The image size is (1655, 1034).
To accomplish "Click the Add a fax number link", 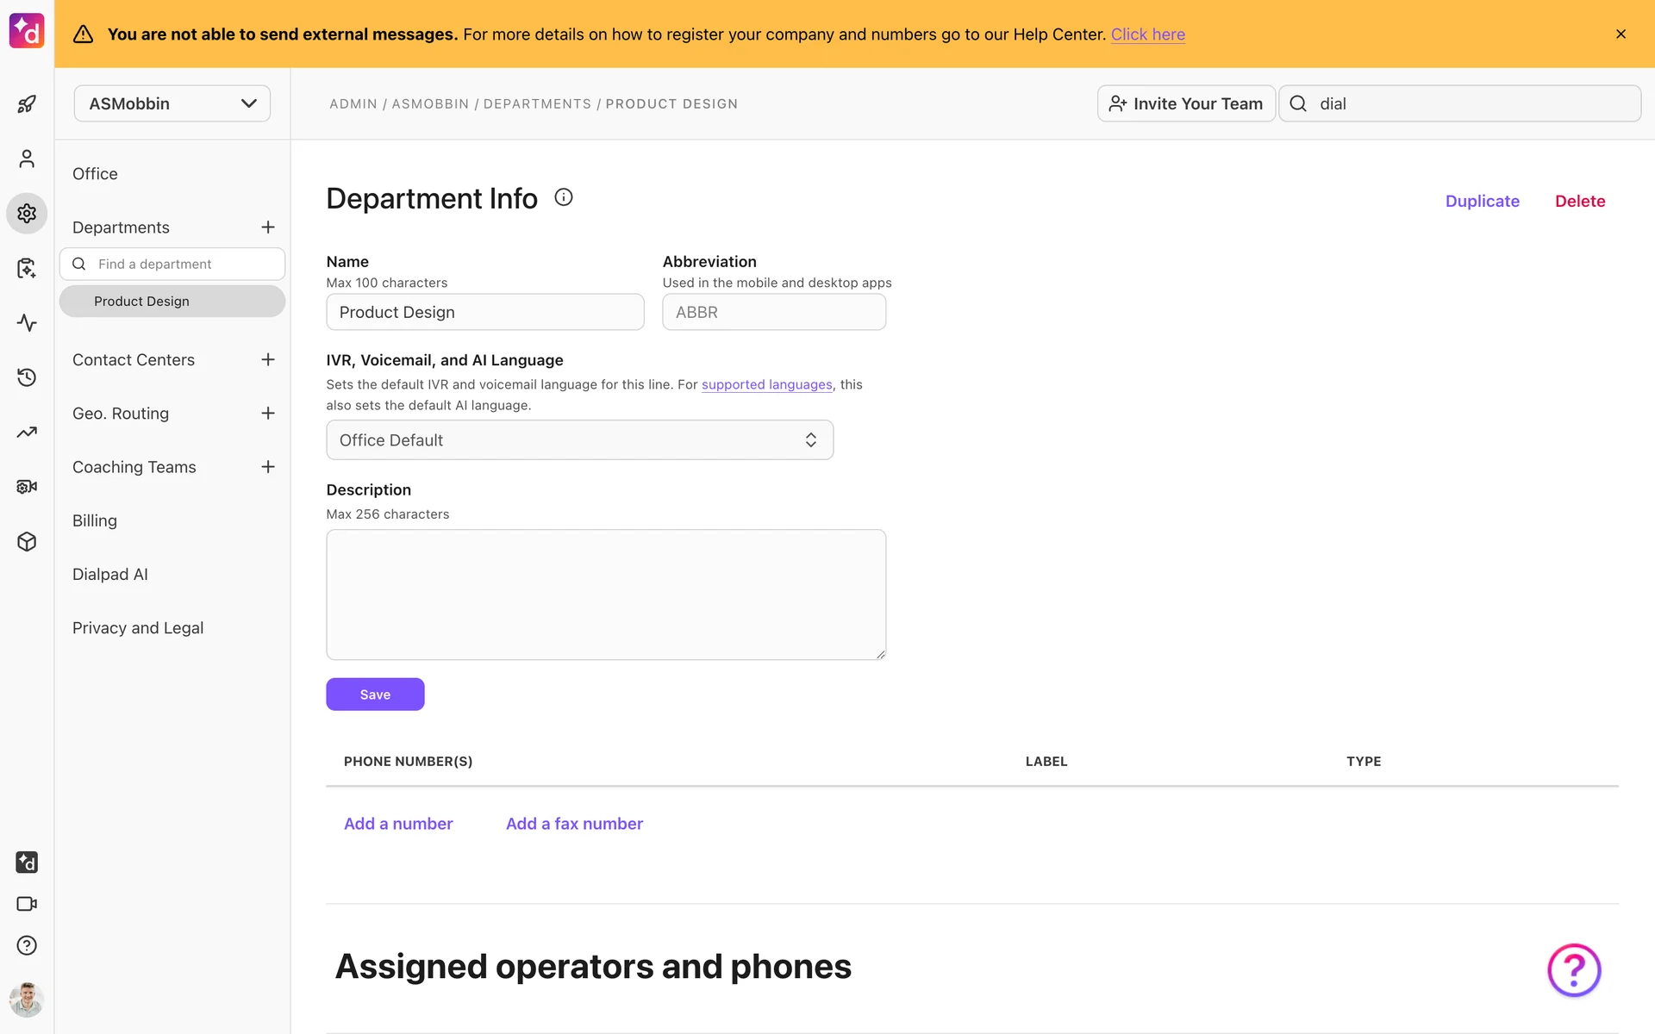I will point(574,824).
